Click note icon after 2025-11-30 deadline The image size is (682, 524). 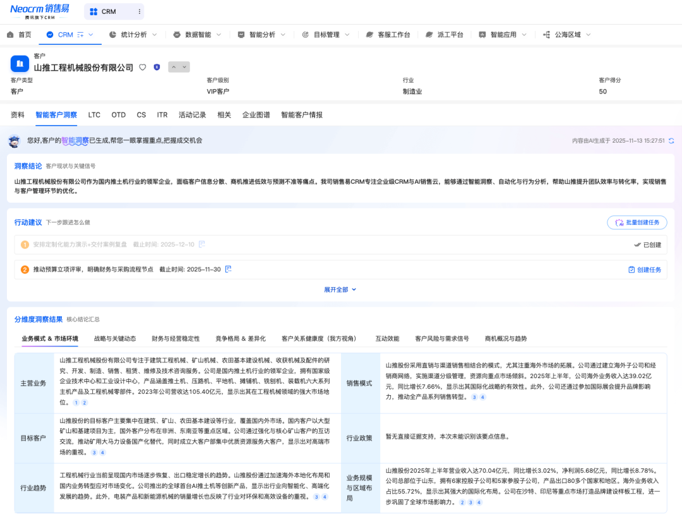click(x=229, y=269)
